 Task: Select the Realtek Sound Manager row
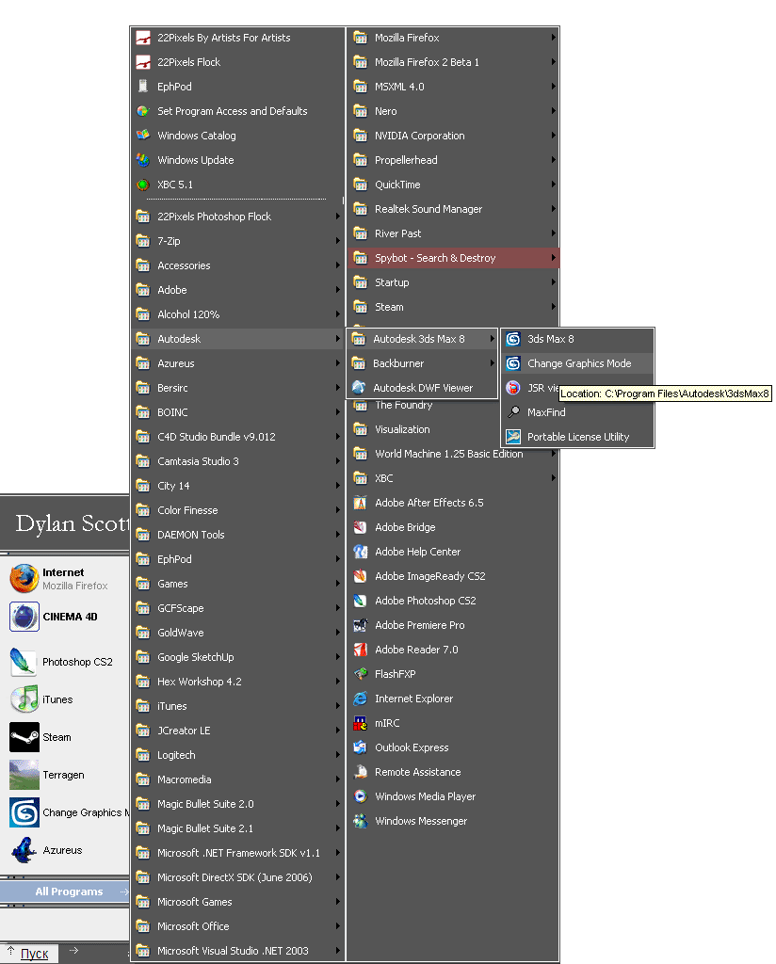(454, 209)
